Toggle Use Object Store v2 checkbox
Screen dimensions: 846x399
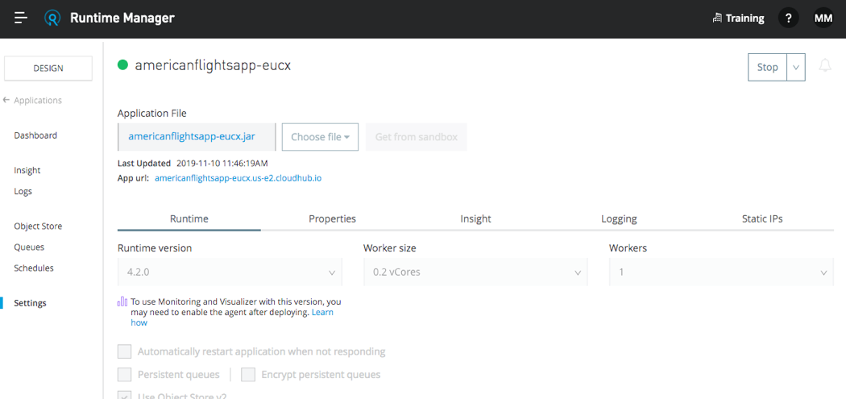[x=125, y=395]
